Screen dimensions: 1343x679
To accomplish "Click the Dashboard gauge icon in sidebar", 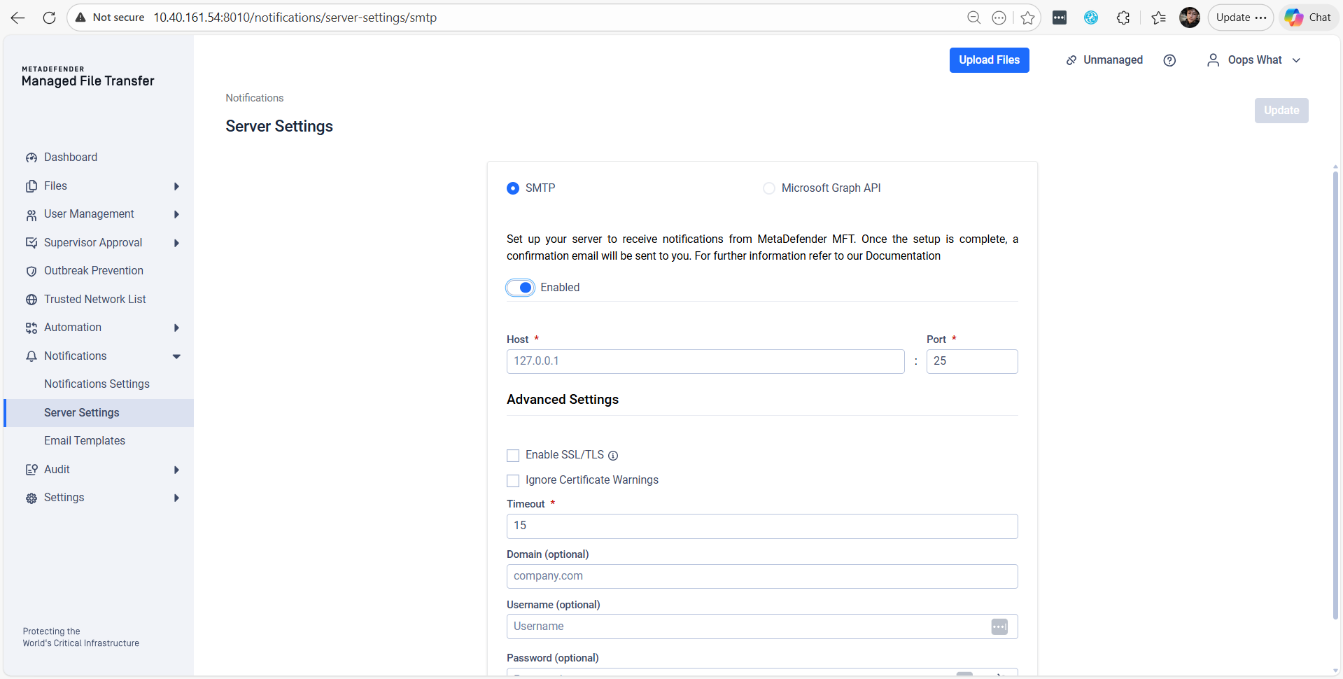I will point(31,157).
